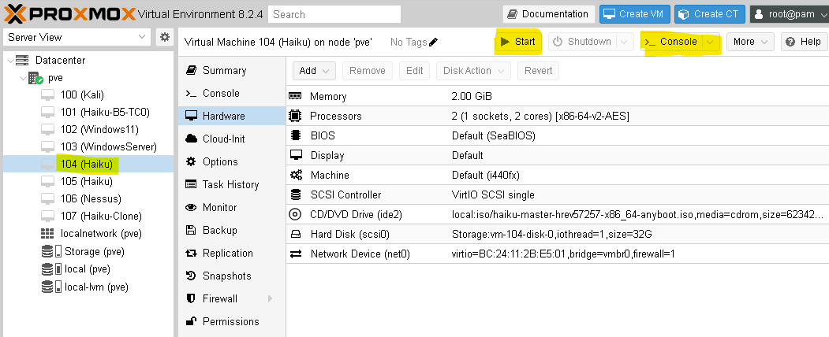The width and height of the screenshot is (829, 337).
Task: Open the Shutdown dropdown arrow
Action: [625, 42]
